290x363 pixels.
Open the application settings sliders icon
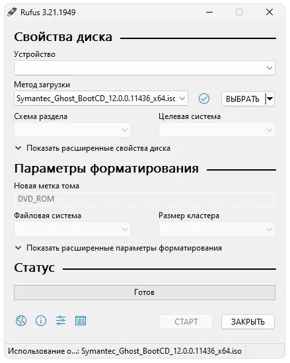(x=61, y=321)
